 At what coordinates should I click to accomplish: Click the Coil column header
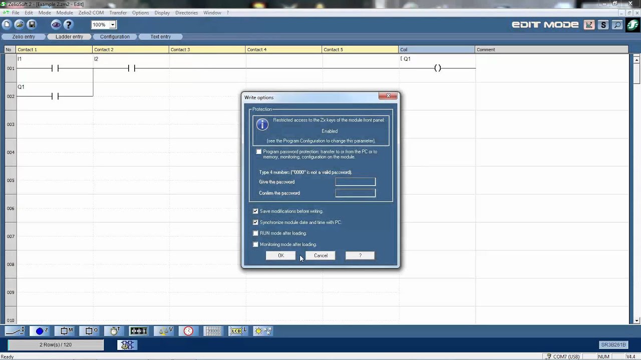437,49
